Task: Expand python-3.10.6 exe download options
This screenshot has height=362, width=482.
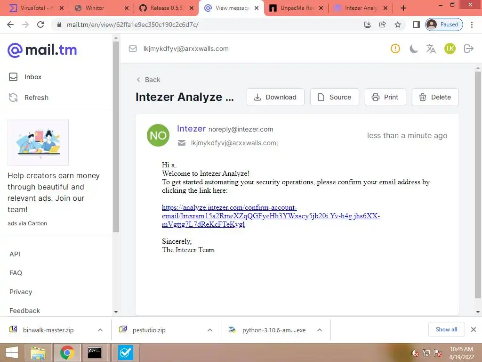Action: click(x=320, y=330)
